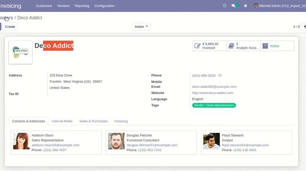Open Floyd Steward contact photo

(x=211, y=141)
